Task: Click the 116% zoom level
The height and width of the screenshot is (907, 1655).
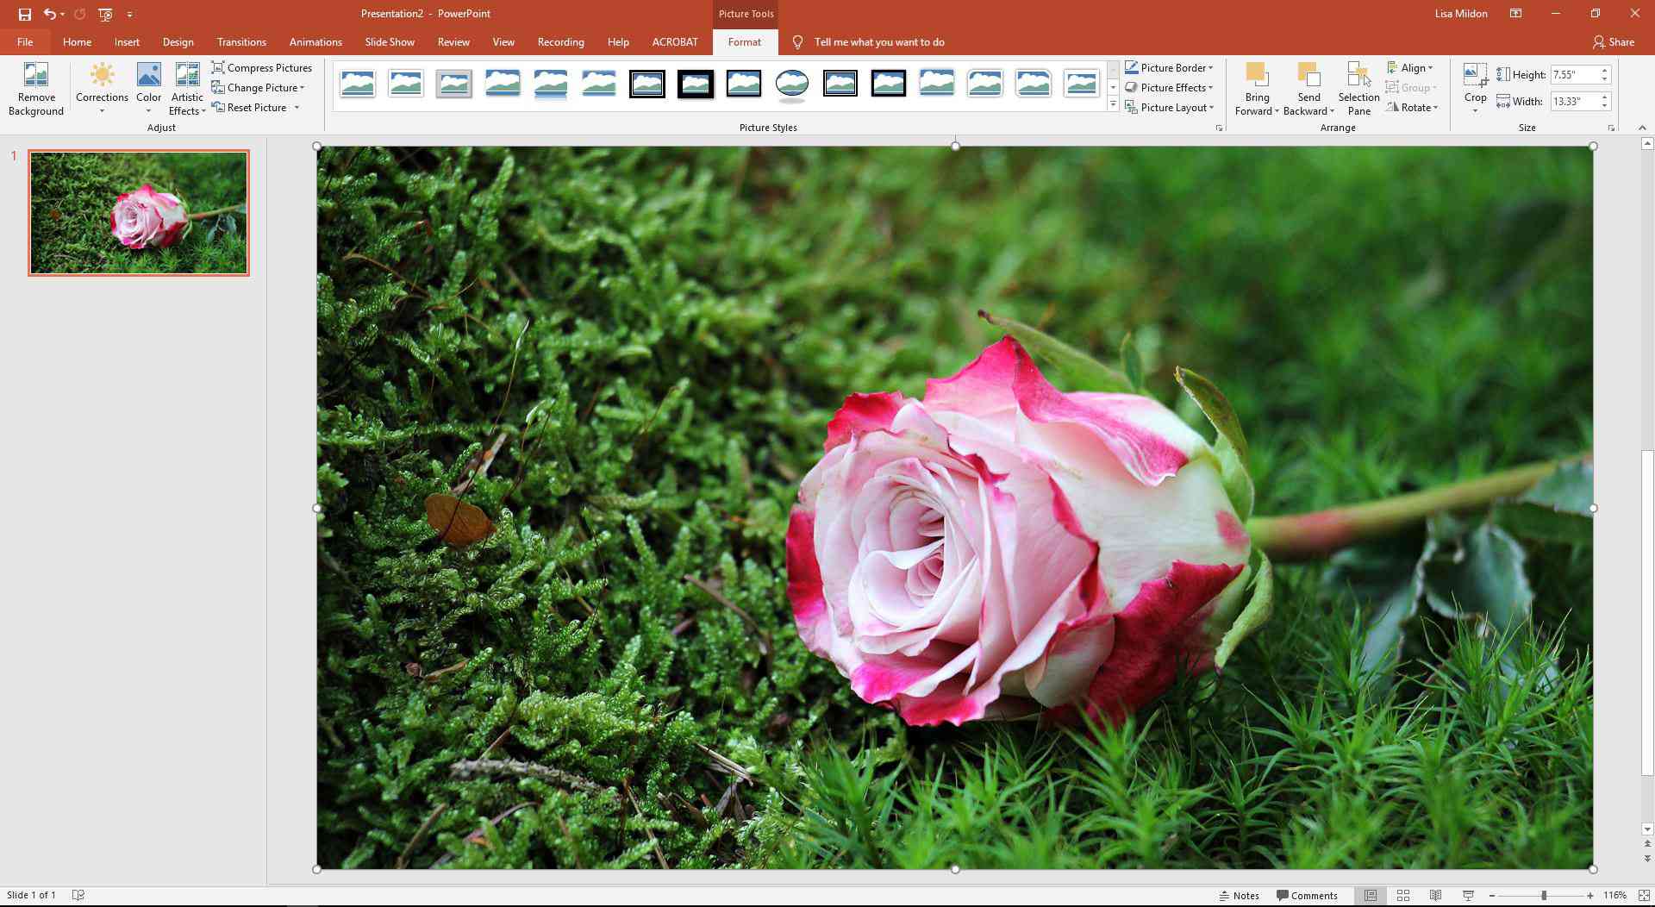Action: click(x=1614, y=895)
